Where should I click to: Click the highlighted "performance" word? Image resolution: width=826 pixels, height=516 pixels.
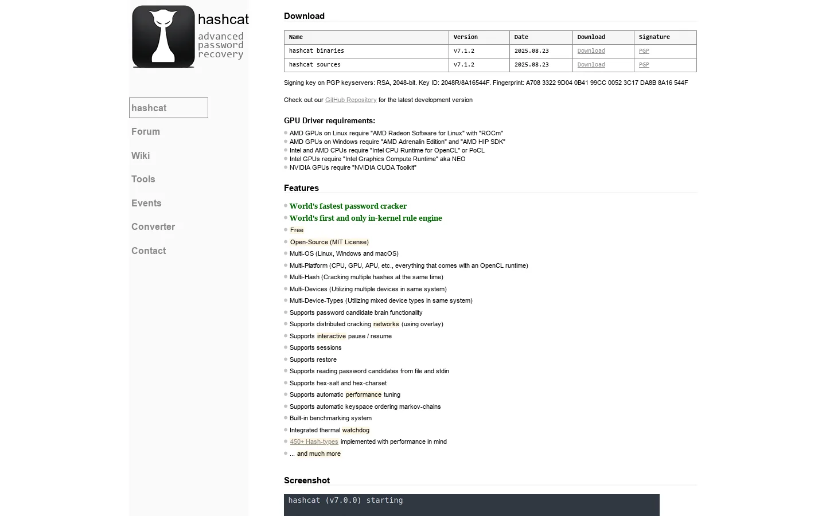(x=364, y=395)
